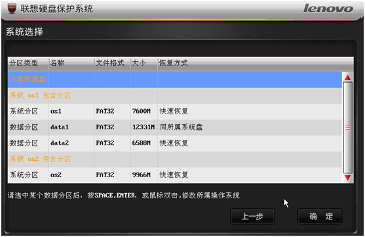Select the 共享数据盘 row
Image resolution: width=365 pixels, height=237 pixels.
[x=175, y=79]
